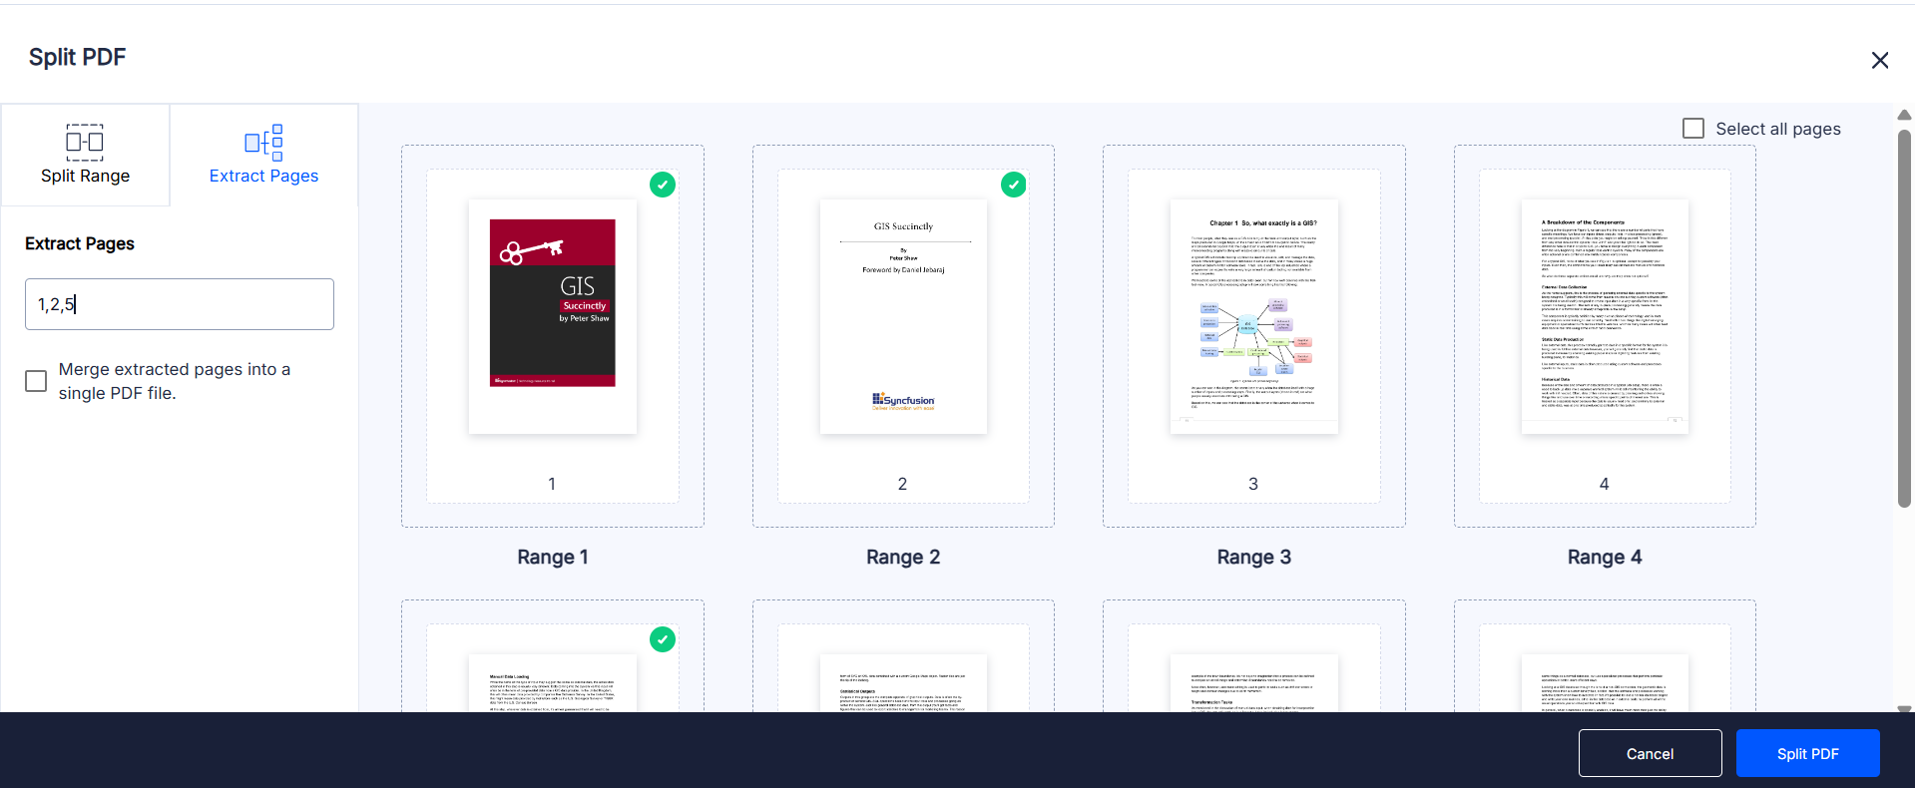Switch to the Split Range tab
The image size is (1915, 788).
coord(85,155)
